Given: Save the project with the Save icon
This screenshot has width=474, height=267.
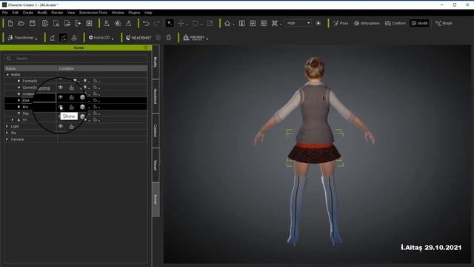Looking at the screenshot, I should click(x=33, y=23).
